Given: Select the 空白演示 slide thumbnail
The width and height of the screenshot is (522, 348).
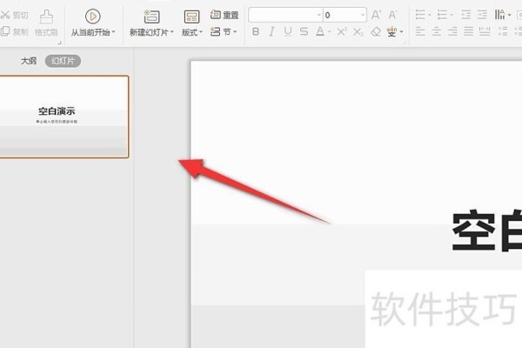Looking at the screenshot, I should click(x=64, y=117).
